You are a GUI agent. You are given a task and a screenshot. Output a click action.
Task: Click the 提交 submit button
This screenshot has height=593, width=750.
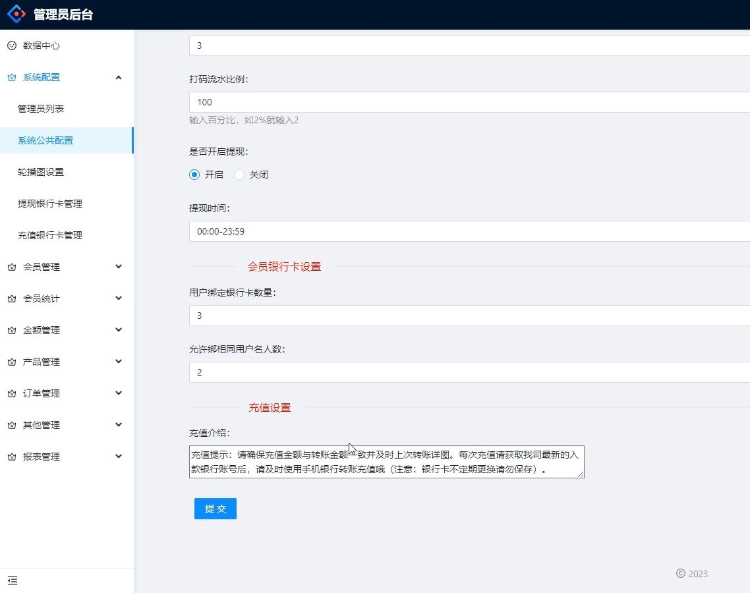215,508
